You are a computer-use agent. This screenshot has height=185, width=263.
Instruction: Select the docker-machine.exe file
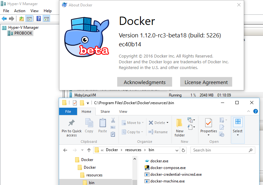coord(164,181)
